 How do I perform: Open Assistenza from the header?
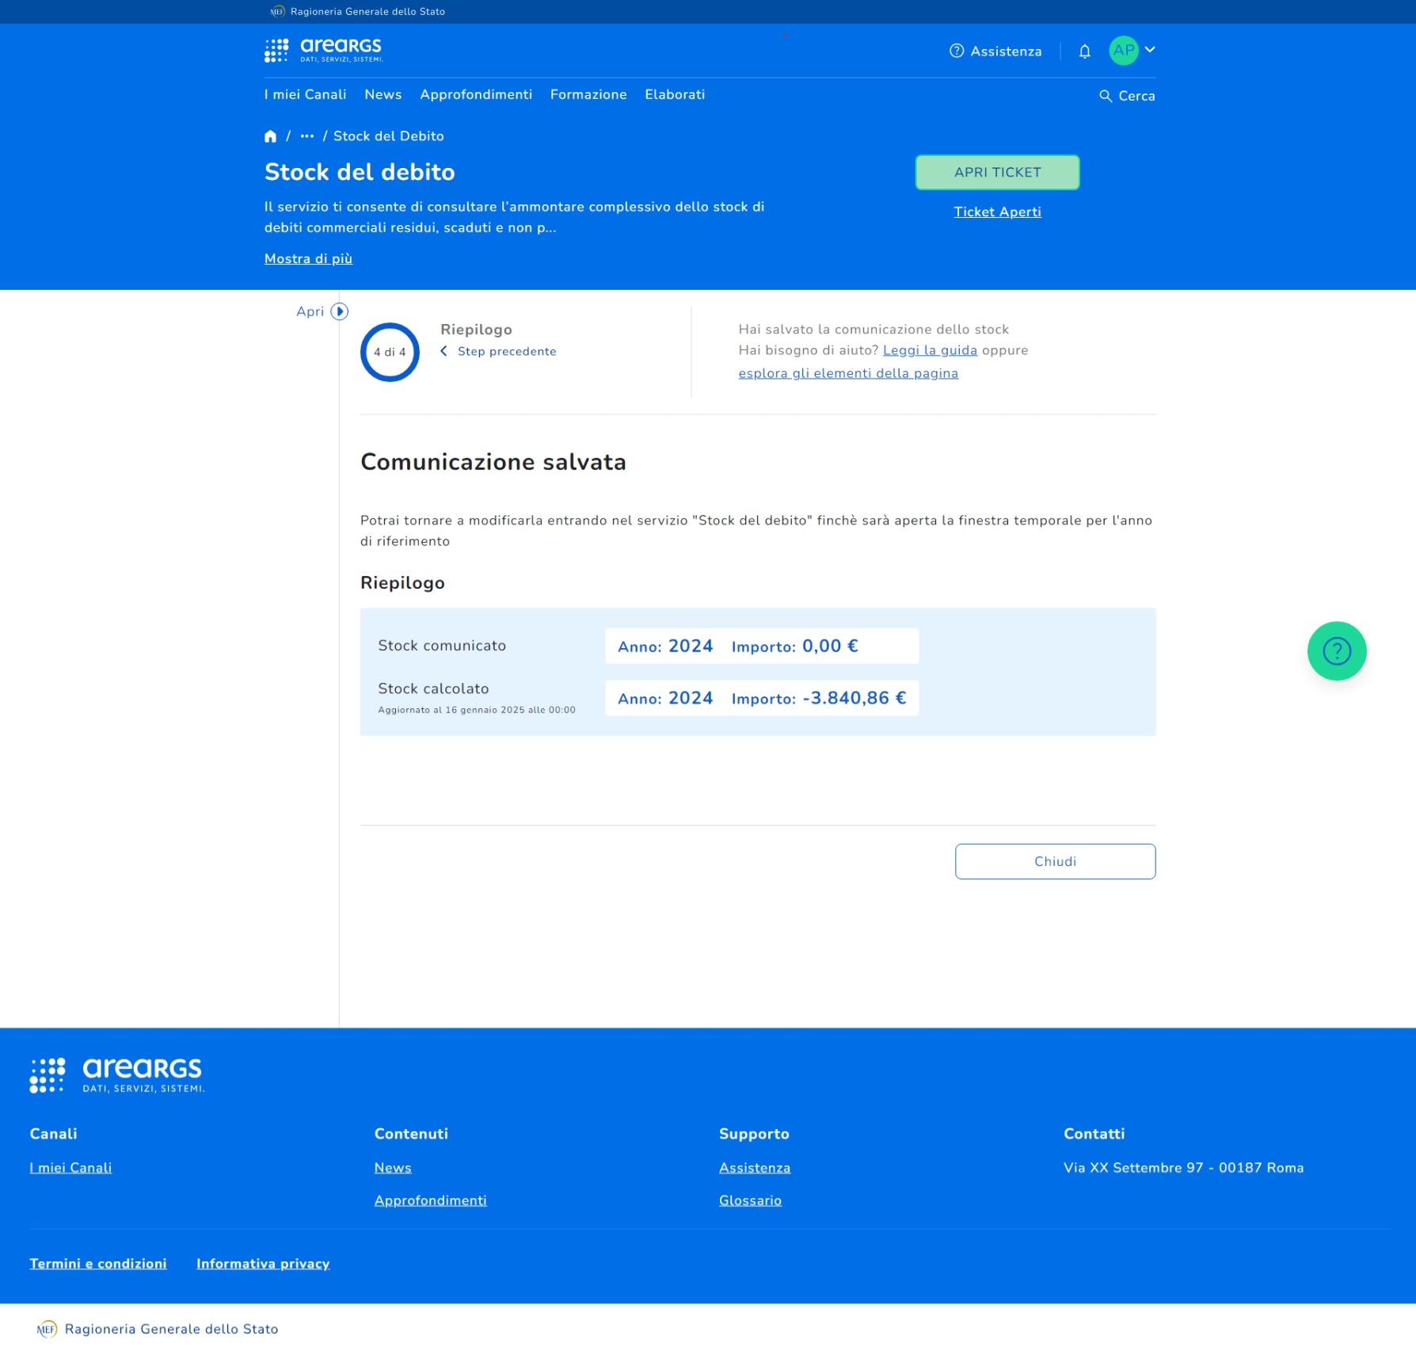click(x=995, y=51)
